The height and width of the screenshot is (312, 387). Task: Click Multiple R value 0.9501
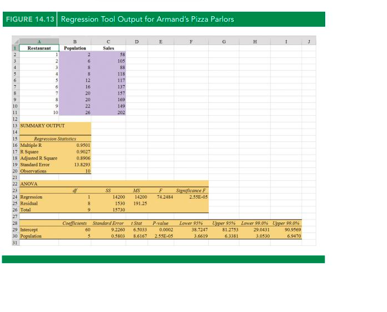(84, 145)
